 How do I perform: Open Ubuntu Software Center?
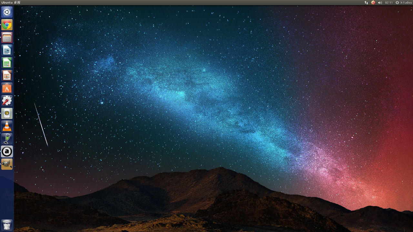(7, 88)
